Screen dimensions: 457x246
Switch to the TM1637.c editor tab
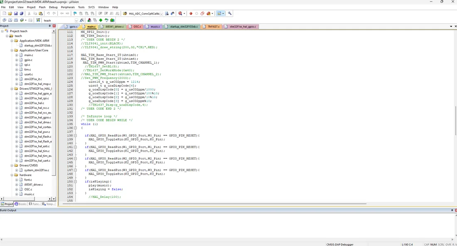tap(211, 27)
